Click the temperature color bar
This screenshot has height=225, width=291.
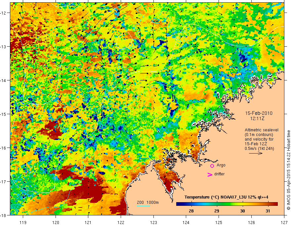pos(227,204)
